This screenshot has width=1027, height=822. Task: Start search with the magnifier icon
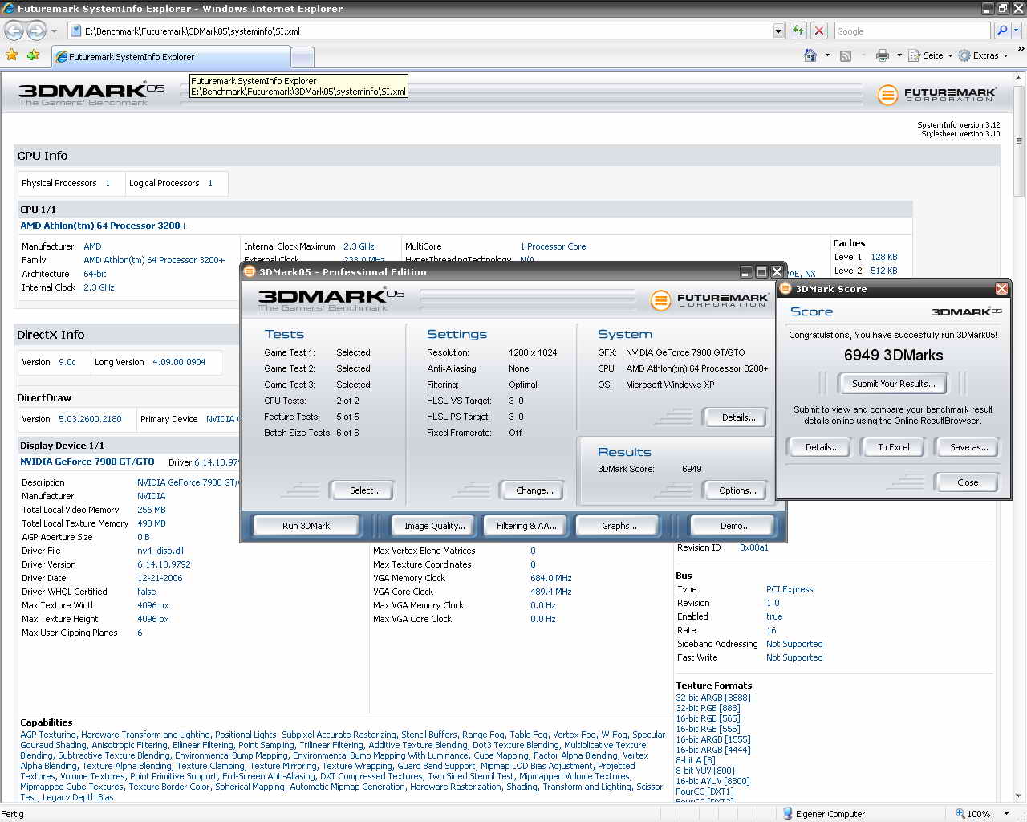tap(1001, 31)
